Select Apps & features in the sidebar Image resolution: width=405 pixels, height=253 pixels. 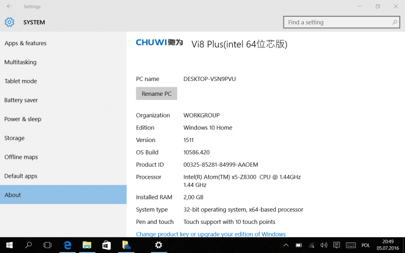(63, 43)
